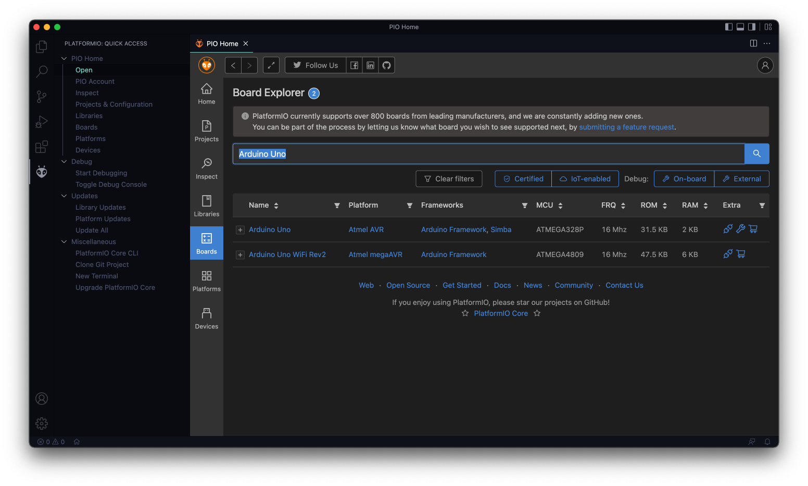Click the expand fullscreen arrows button
Screen dimensions: 808x486
271,65
